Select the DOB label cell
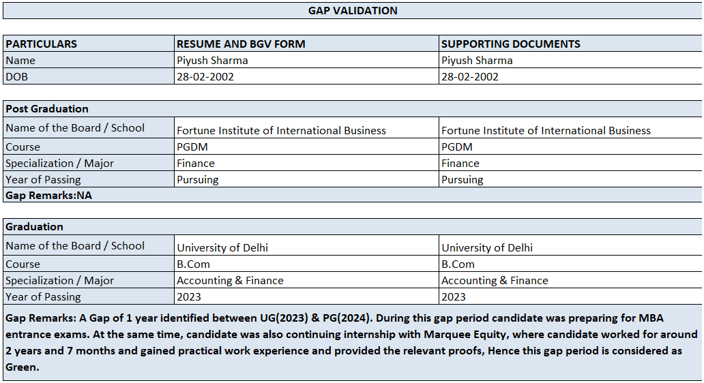Screen dimensions: 704x383 tap(17, 76)
